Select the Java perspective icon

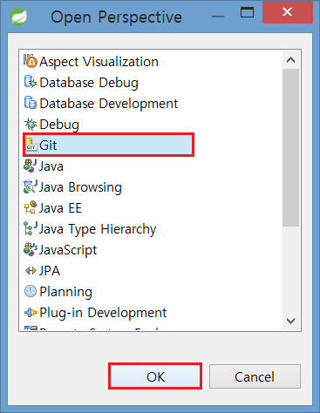(x=31, y=166)
